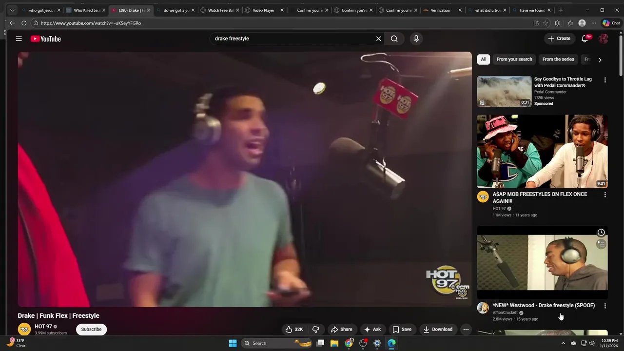Open the Say Goodbye to Throttle Lag title
The image size is (624, 351).
click(563, 82)
